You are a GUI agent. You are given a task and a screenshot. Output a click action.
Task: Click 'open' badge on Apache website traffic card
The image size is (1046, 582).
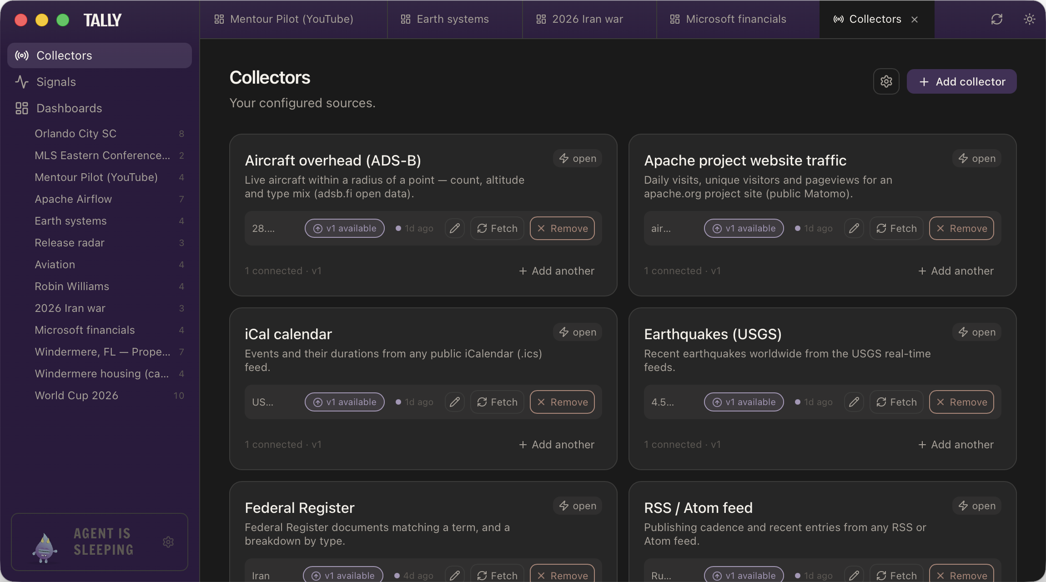tap(977, 158)
